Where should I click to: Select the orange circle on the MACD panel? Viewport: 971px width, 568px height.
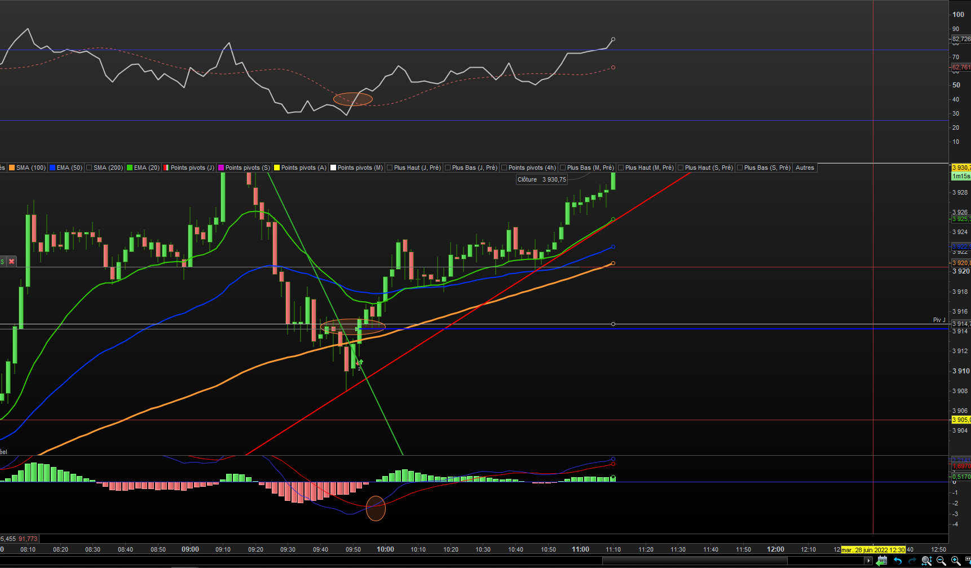376,508
